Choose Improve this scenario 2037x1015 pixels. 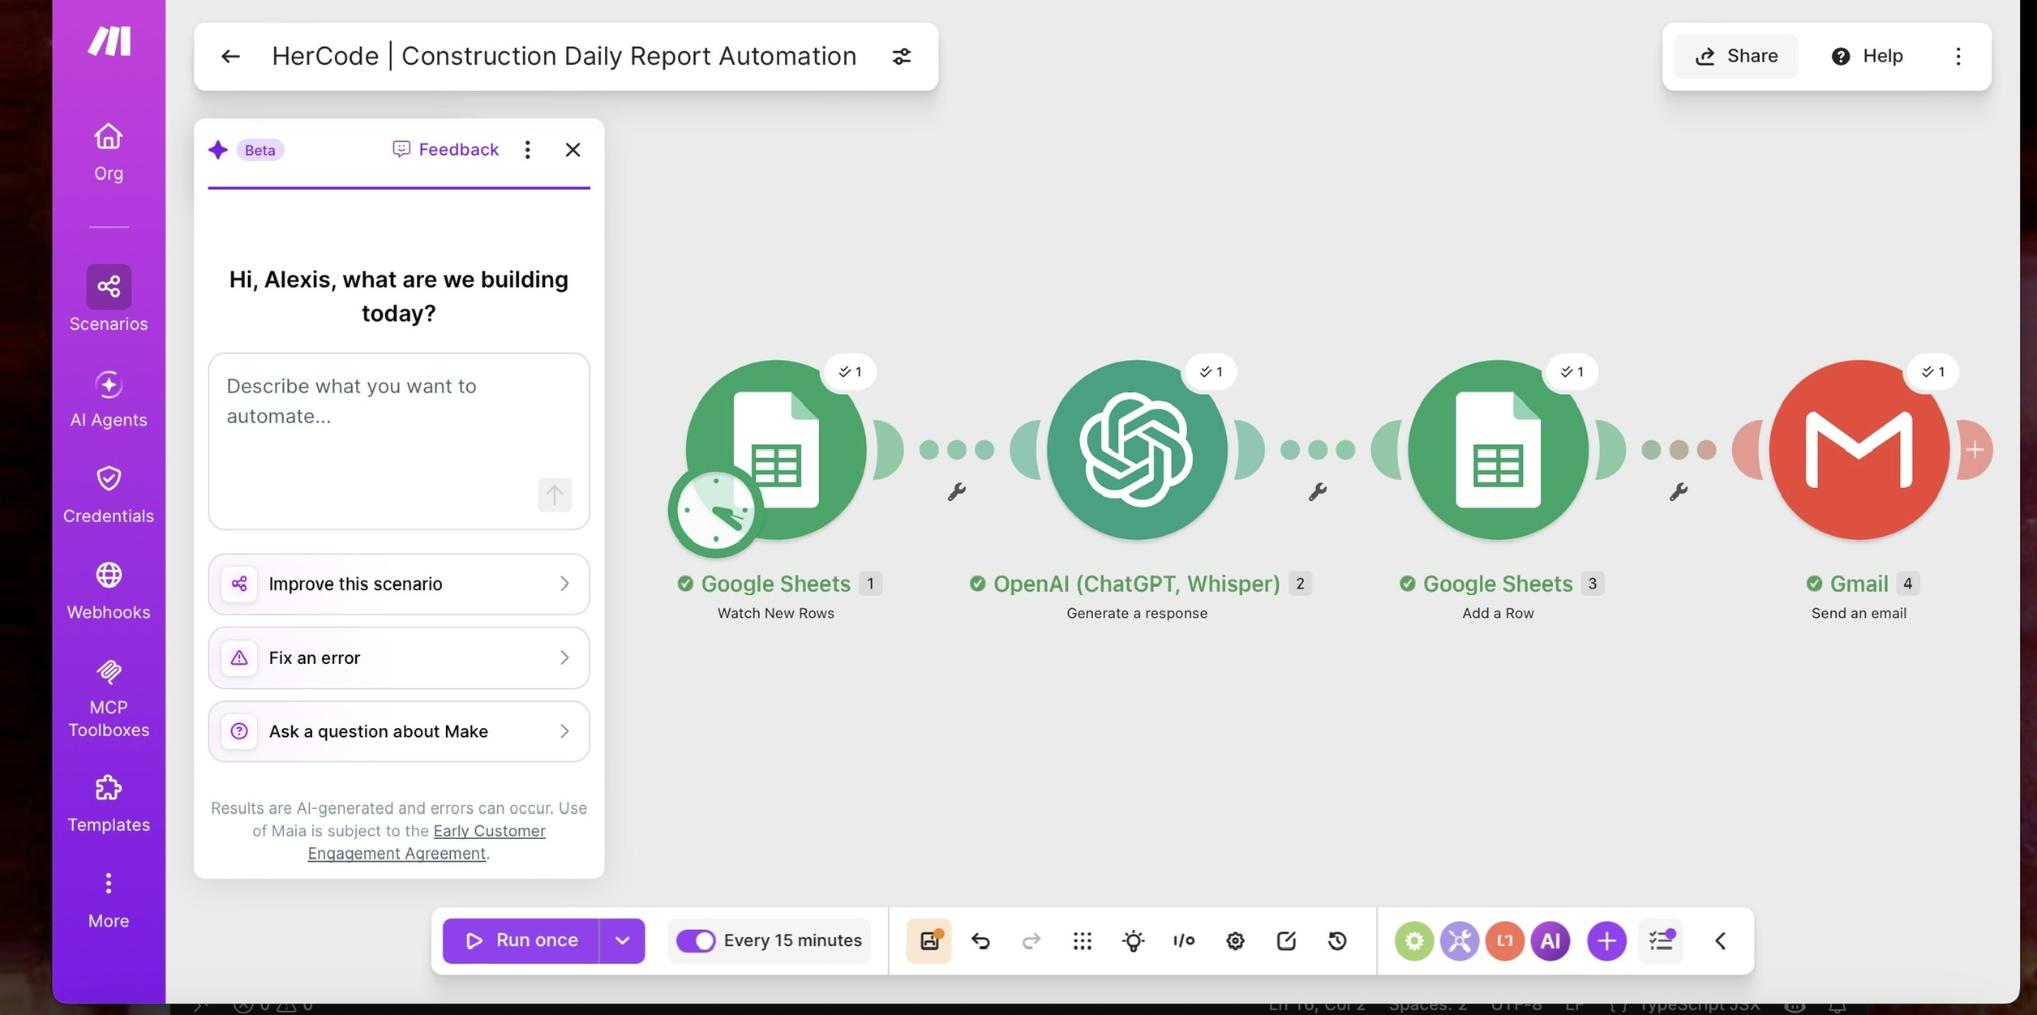click(399, 584)
